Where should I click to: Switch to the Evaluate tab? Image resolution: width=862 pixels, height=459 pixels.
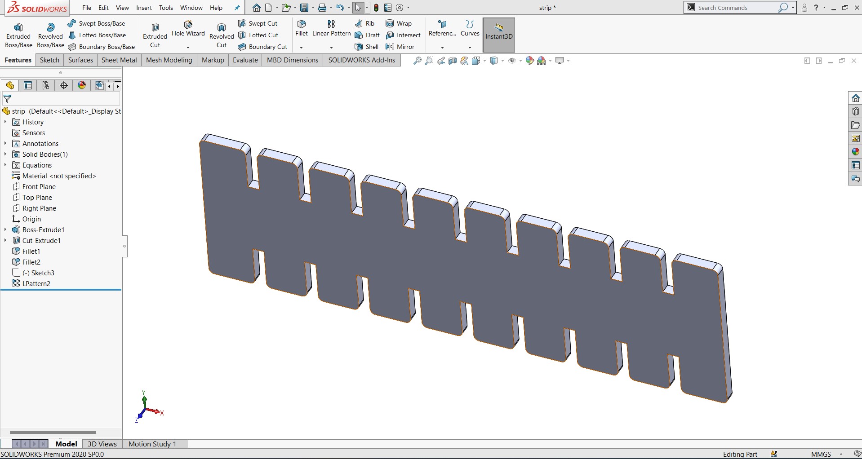(x=245, y=60)
